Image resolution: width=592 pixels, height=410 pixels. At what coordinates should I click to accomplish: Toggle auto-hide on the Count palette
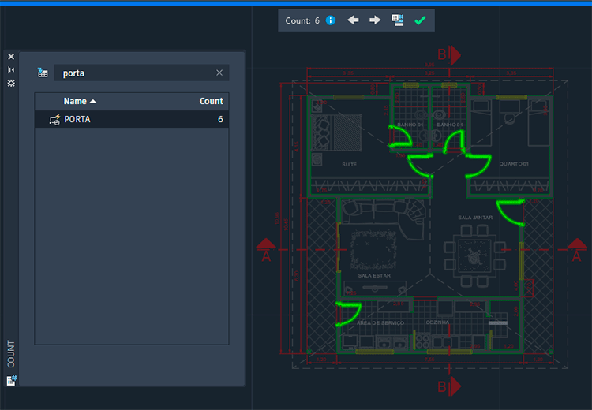(x=11, y=69)
